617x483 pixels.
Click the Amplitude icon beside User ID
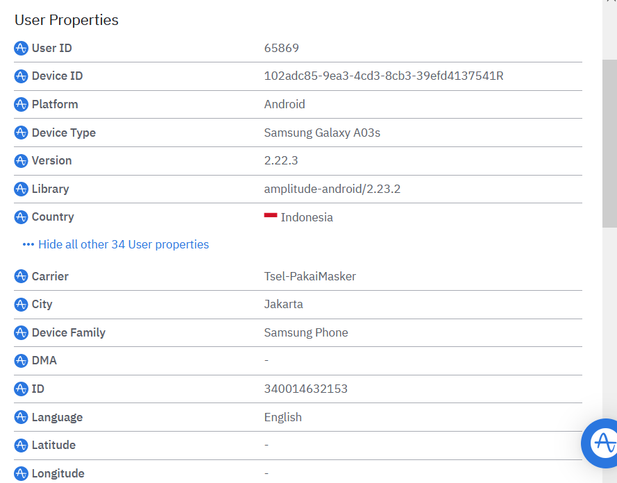tap(22, 49)
